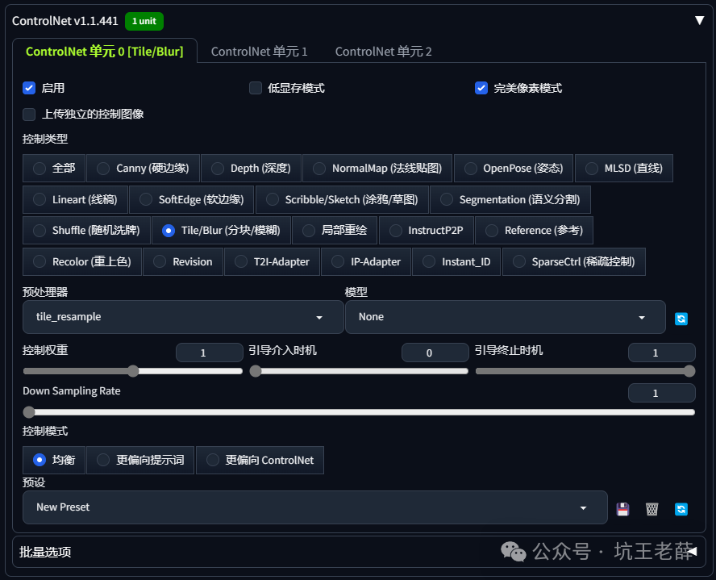Save the preset with the floppy disk icon
Screen dimensions: 716x580
coord(622,509)
